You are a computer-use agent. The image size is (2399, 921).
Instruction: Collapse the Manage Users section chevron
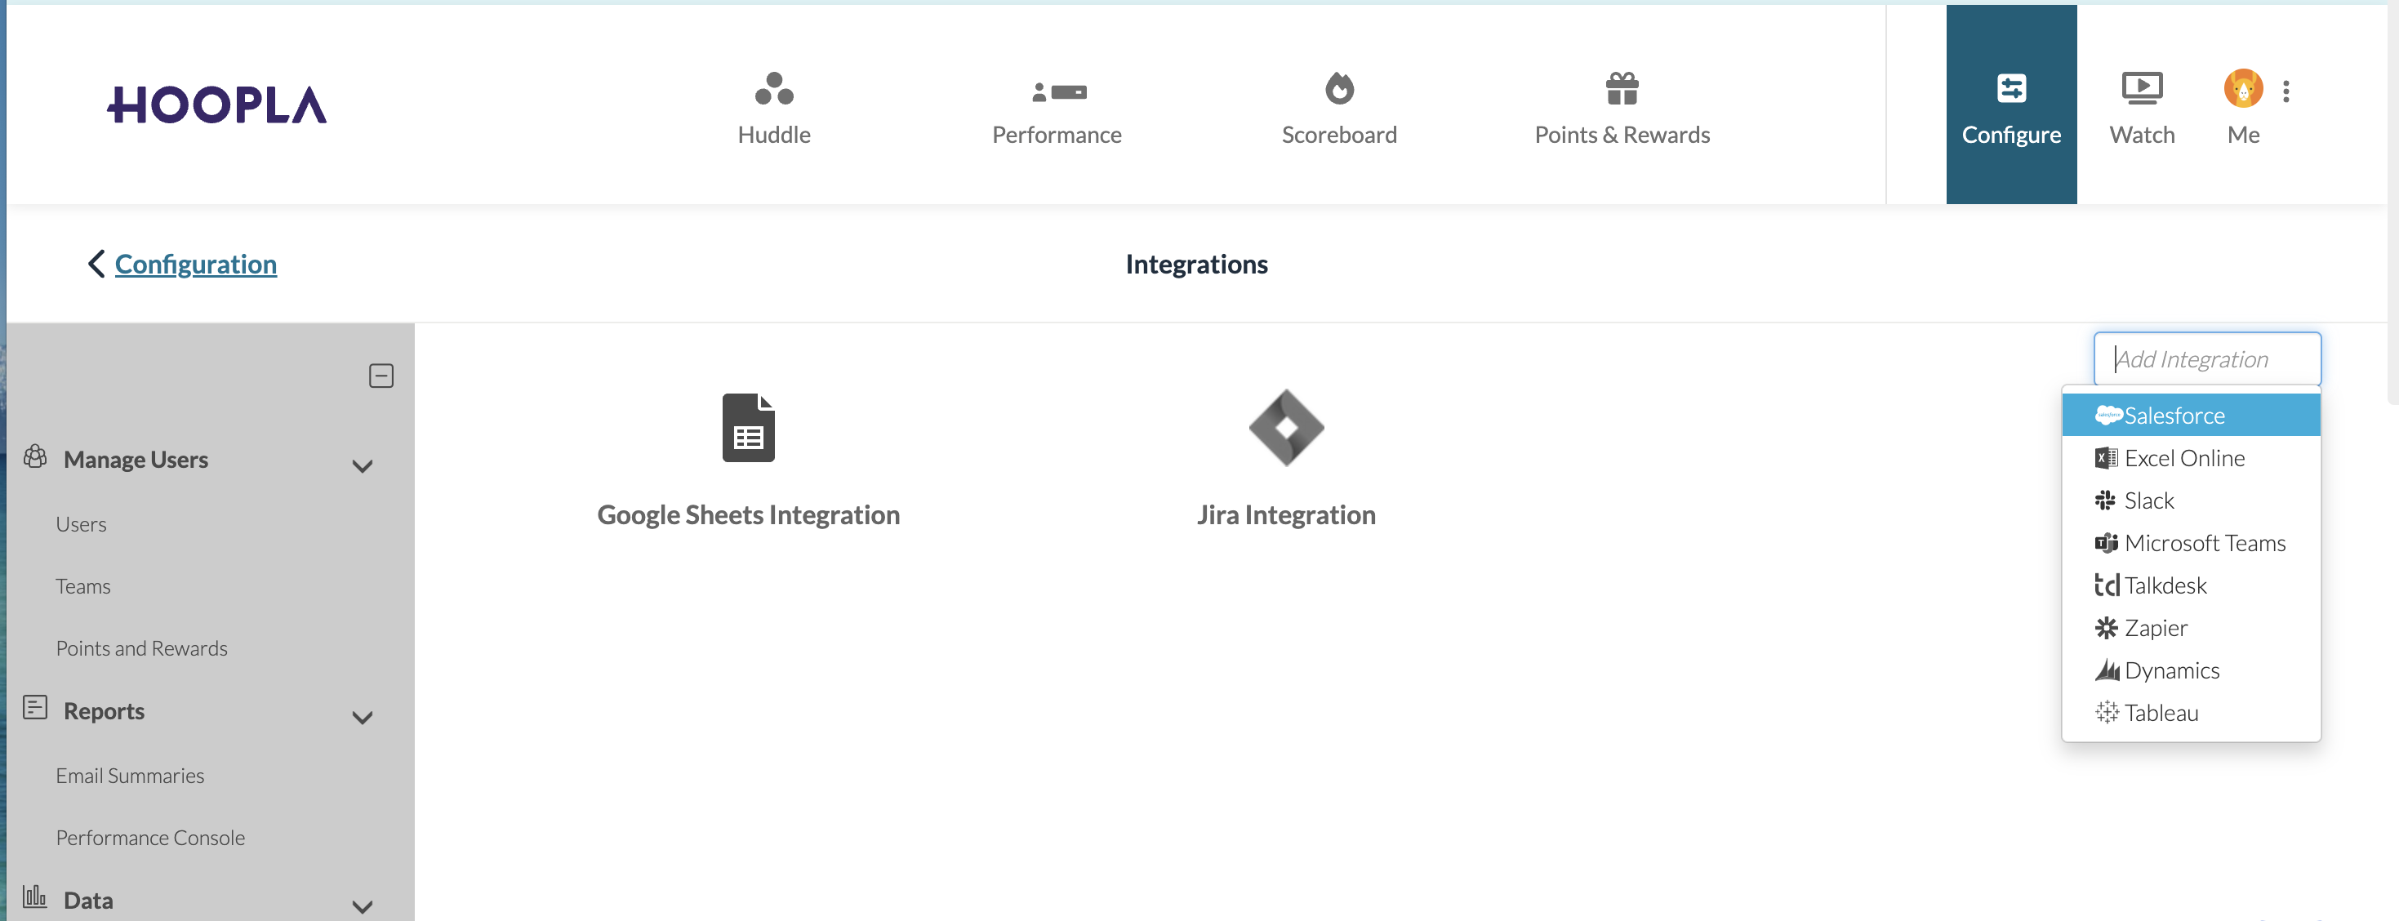363,465
